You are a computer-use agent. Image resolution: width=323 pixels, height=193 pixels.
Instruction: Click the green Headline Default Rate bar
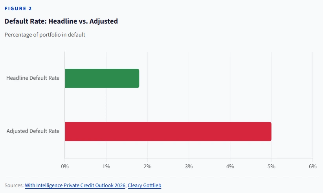point(102,78)
